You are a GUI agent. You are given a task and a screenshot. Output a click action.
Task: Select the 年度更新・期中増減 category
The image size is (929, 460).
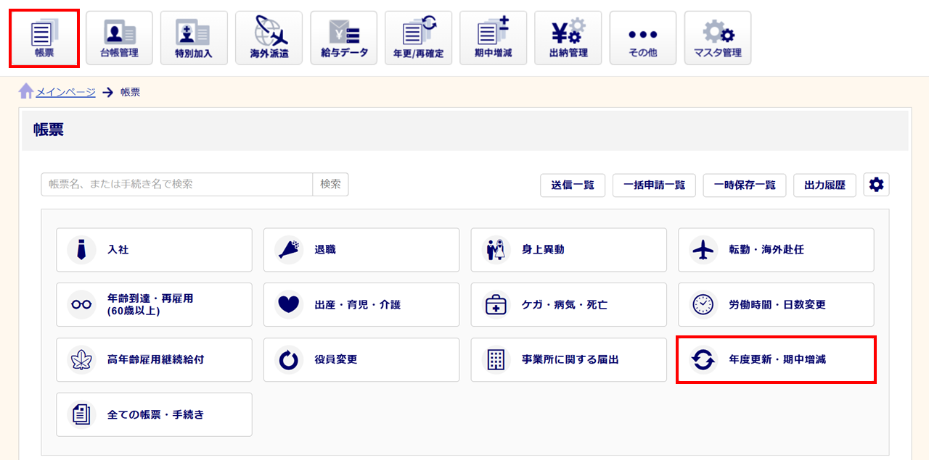click(x=776, y=360)
